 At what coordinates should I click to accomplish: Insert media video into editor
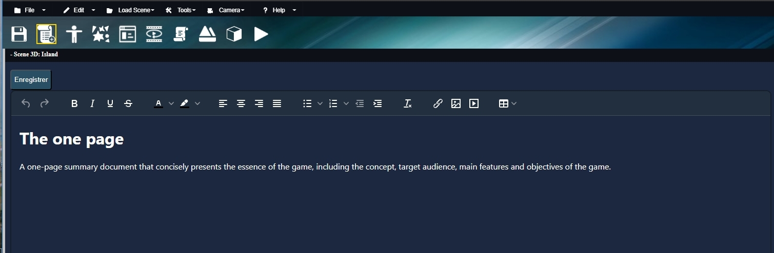[x=474, y=103]
